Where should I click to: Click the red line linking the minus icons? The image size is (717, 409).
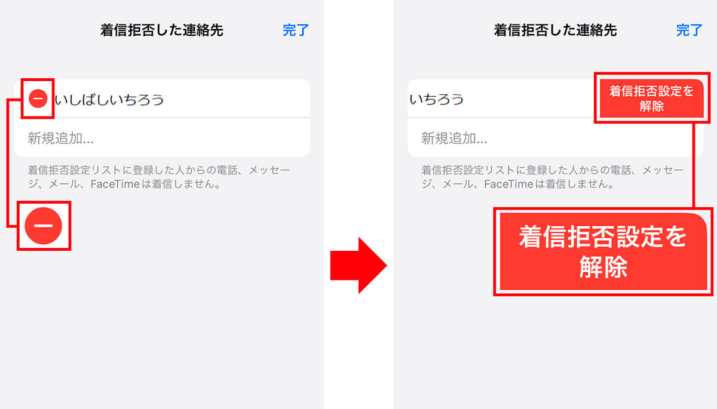[x=7, y=162]
